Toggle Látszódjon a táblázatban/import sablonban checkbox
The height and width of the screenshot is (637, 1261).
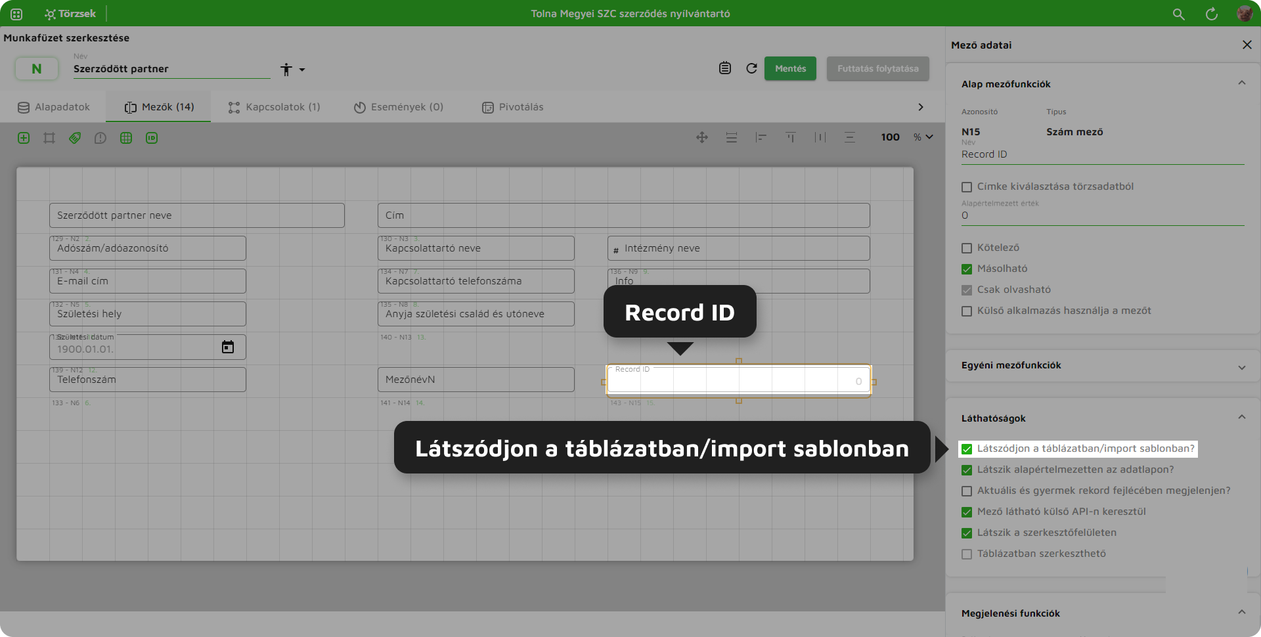click(967, 449)
